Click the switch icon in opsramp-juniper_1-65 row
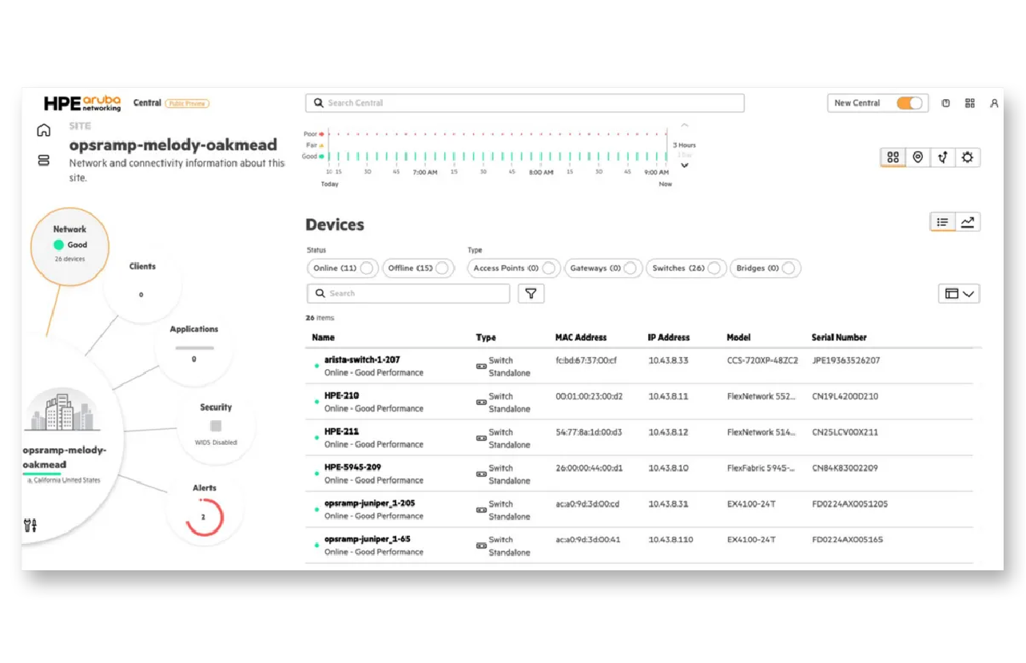Screen dimensions: 1026x663 [x=481, y=546]
